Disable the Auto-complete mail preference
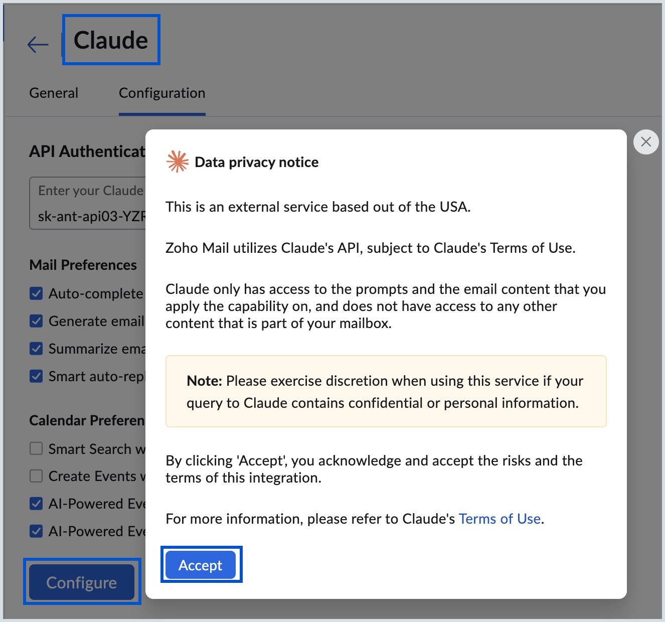665x622 pixels. (x=36, y=293)
